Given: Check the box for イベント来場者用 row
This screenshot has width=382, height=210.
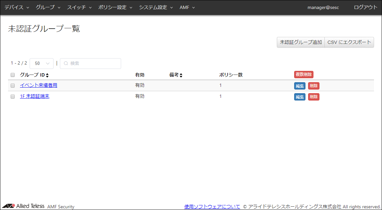Looking at the screenshot, I should pos(13,86).
